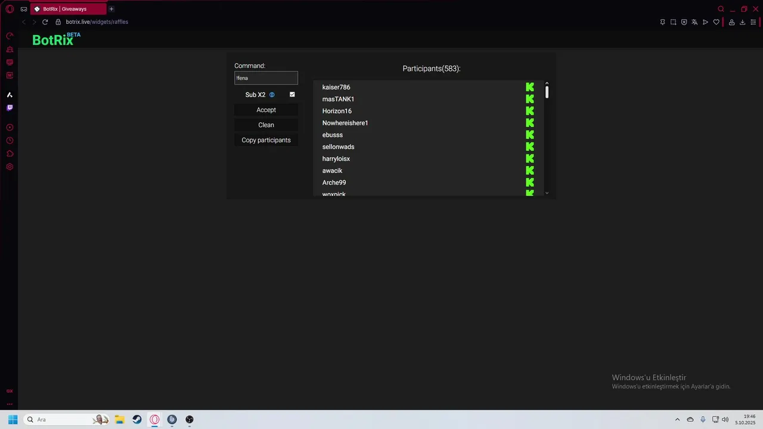Click the Kick badge beside kaiser786
763x429 pixels.
(x=530, y=87)
